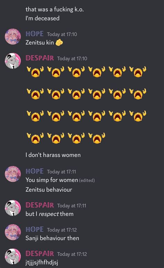Click the first crying emoji in the second row

(x=35, y=94)
